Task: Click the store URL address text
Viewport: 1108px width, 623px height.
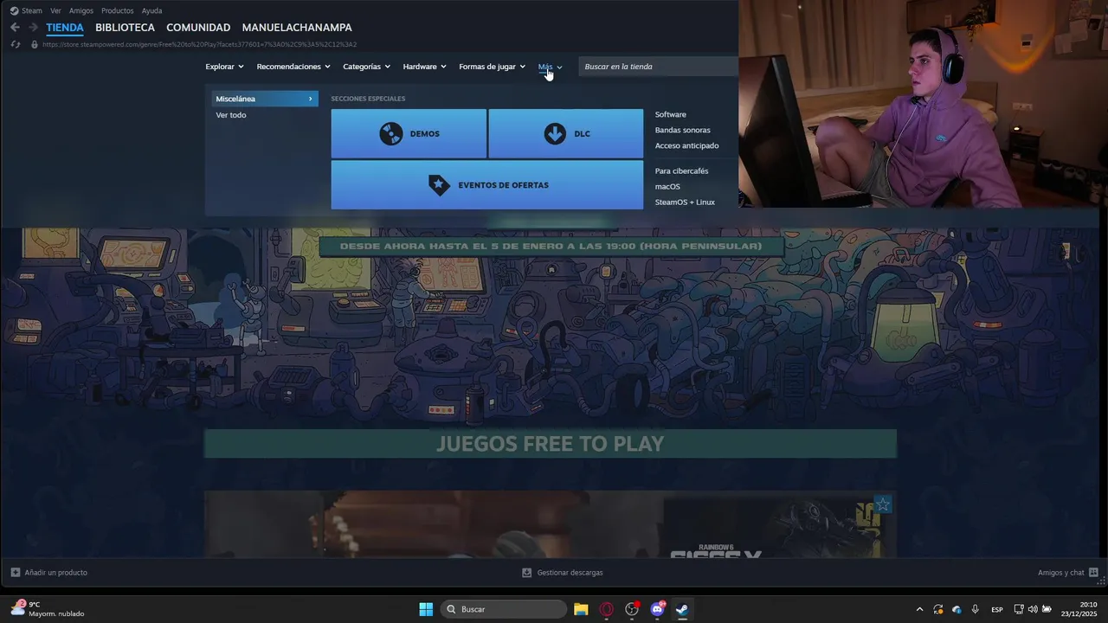Action: pyautogui.click(x=199, y=44)
